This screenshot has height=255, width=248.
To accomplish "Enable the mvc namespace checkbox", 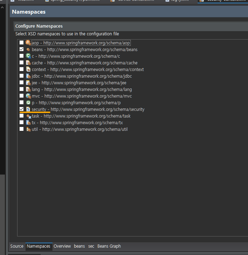I will click(x=21, y=96).
